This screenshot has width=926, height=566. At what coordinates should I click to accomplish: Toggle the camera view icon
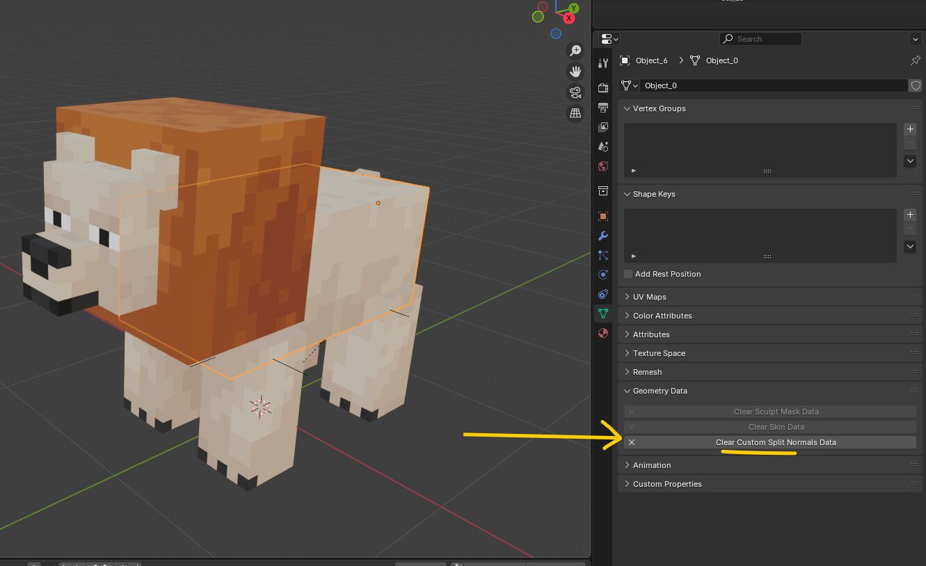pyautogui.click(x=575, y=92)
